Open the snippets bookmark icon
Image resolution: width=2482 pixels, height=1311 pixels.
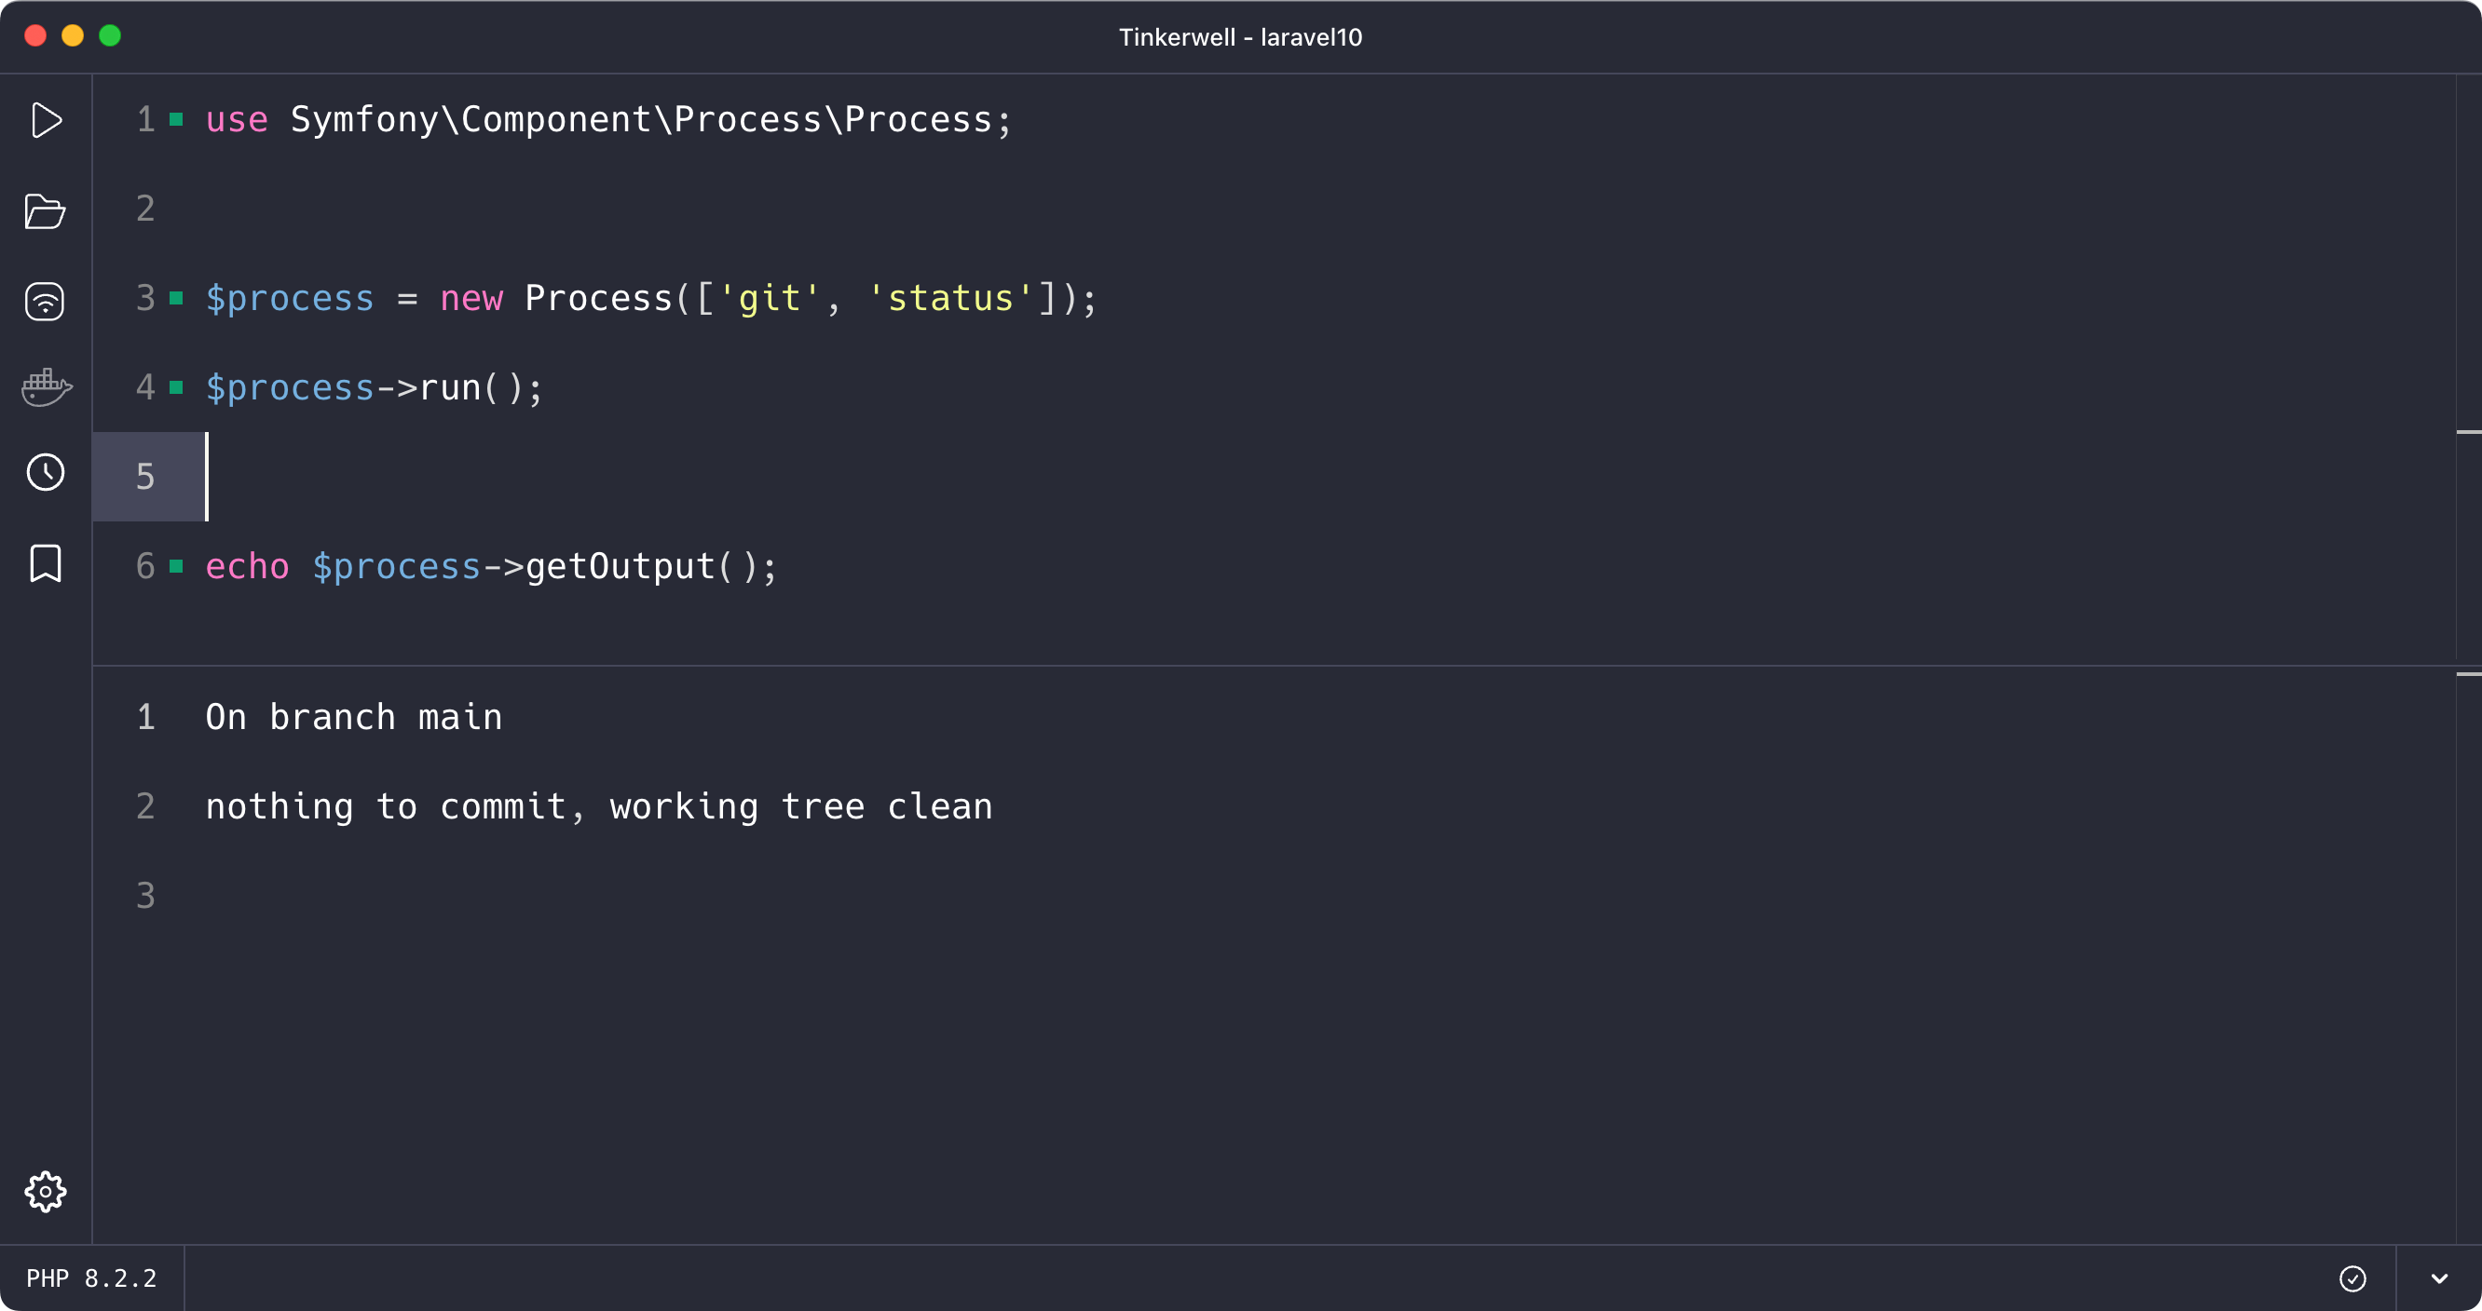(46, 563)
